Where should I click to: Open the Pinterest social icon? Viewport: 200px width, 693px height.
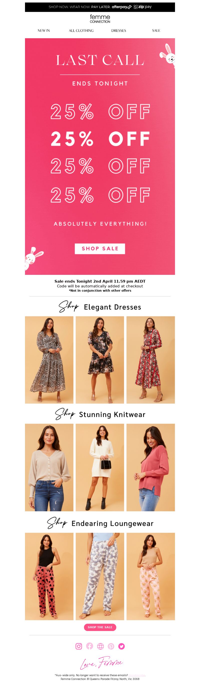point(111,646)
